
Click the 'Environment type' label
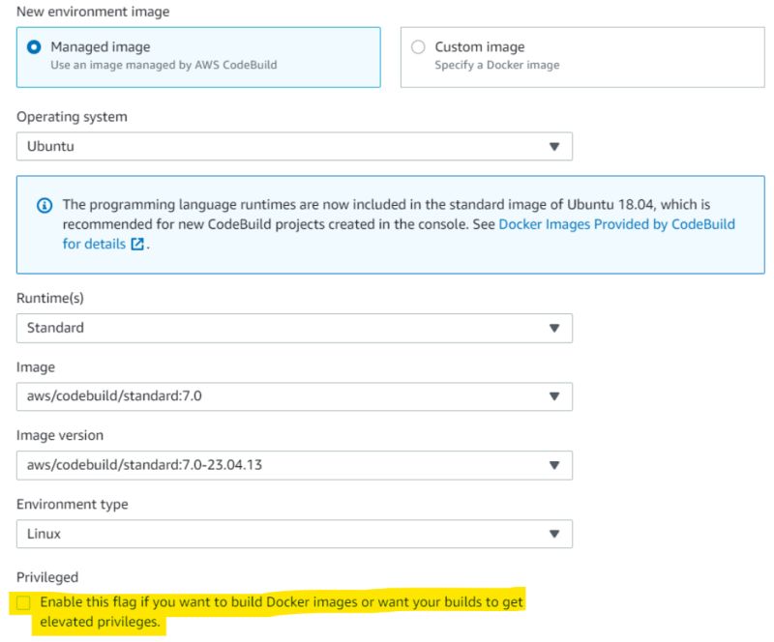coord(73,504)
